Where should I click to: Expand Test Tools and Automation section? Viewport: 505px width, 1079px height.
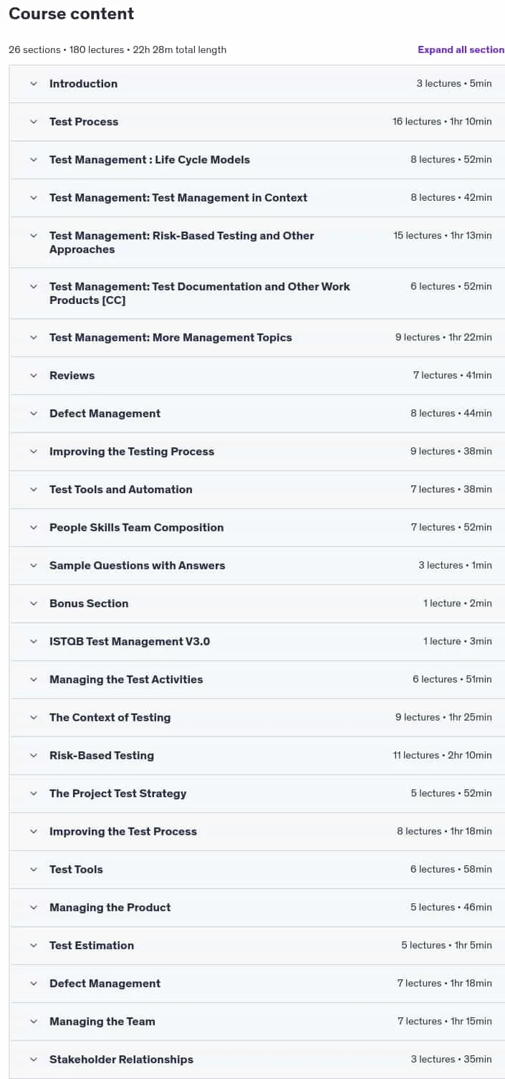[257, 490]
